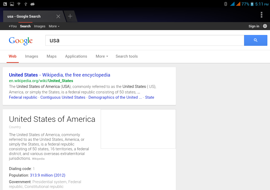Click the United States of America heading

(52, 119)
